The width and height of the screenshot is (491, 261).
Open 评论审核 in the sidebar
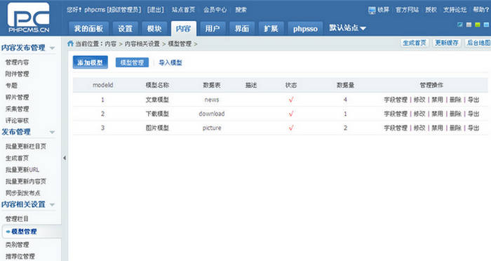18,120
